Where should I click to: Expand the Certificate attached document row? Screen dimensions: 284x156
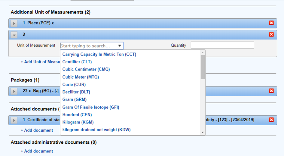14,120
